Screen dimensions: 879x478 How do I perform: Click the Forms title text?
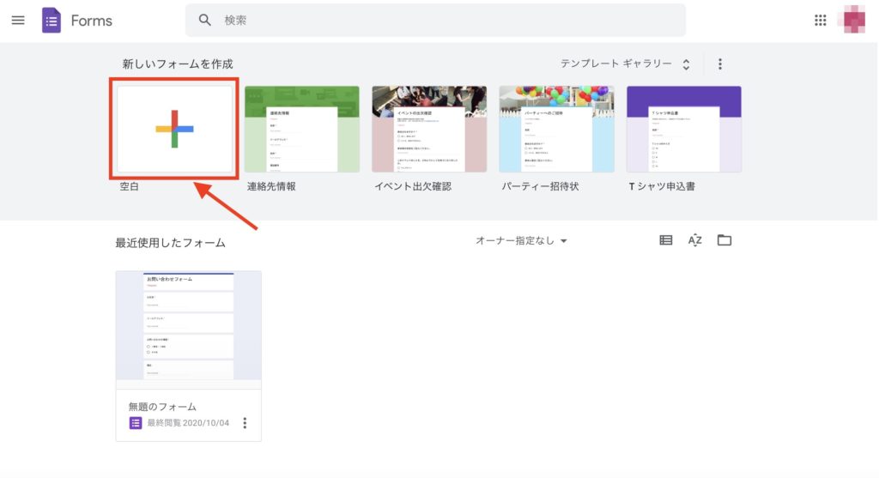[91, 21]
